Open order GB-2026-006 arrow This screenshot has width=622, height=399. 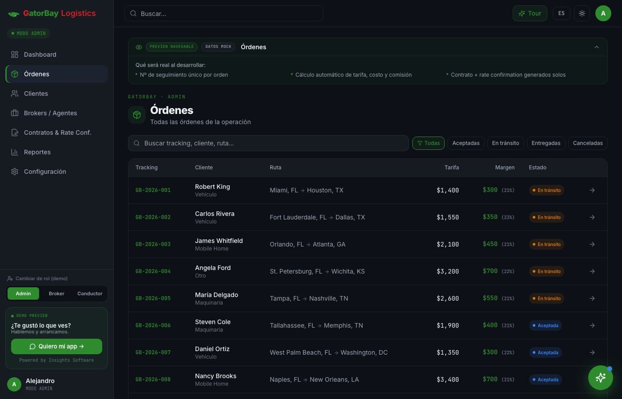592,325
